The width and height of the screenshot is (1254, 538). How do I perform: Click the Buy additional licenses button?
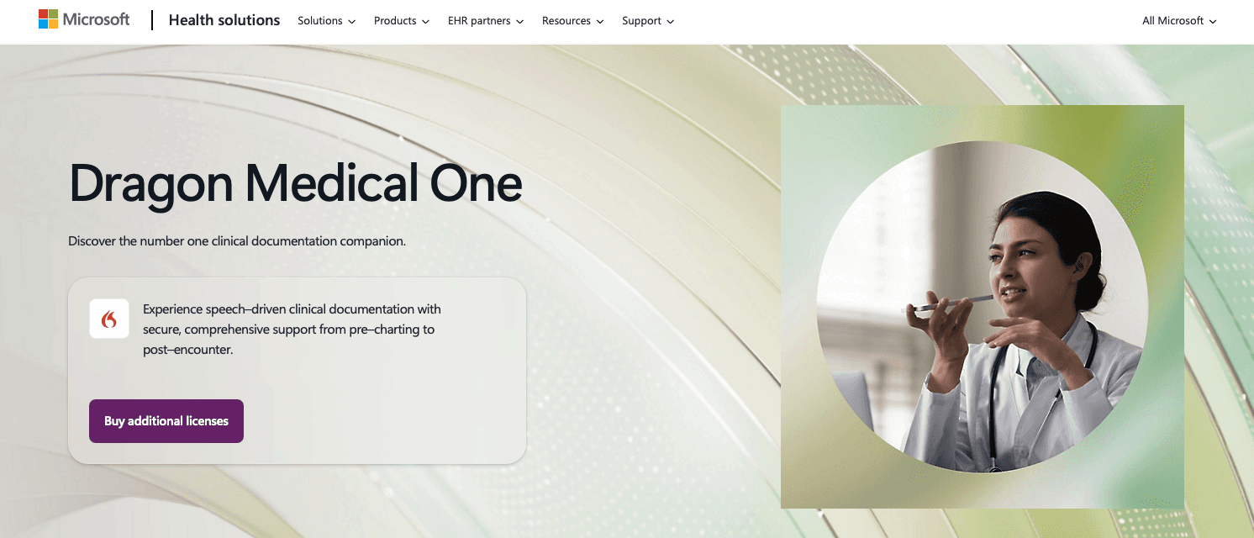(x=166, y=421)
